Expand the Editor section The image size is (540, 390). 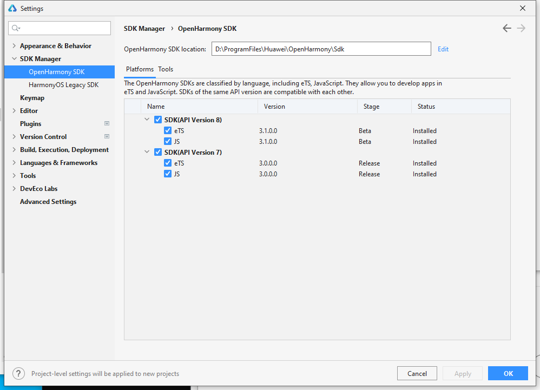click(14, 111)
